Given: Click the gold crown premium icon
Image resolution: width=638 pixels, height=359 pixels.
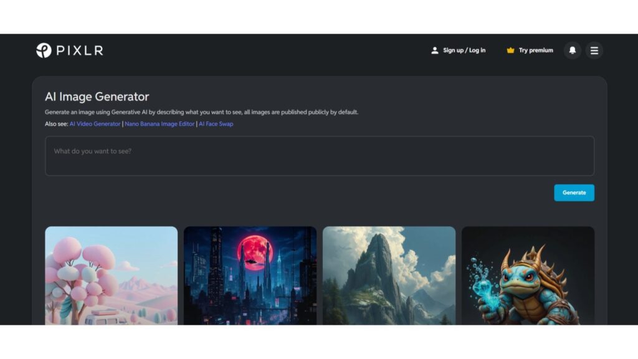Looking at the screenshot, I should click(x=511, y=50).
